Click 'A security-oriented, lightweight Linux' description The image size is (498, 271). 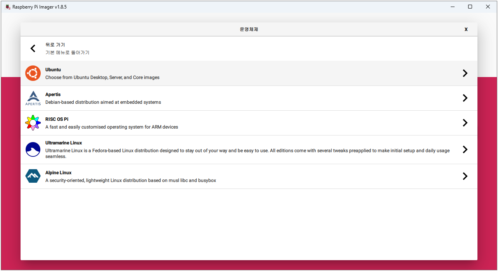coord(131,180)
